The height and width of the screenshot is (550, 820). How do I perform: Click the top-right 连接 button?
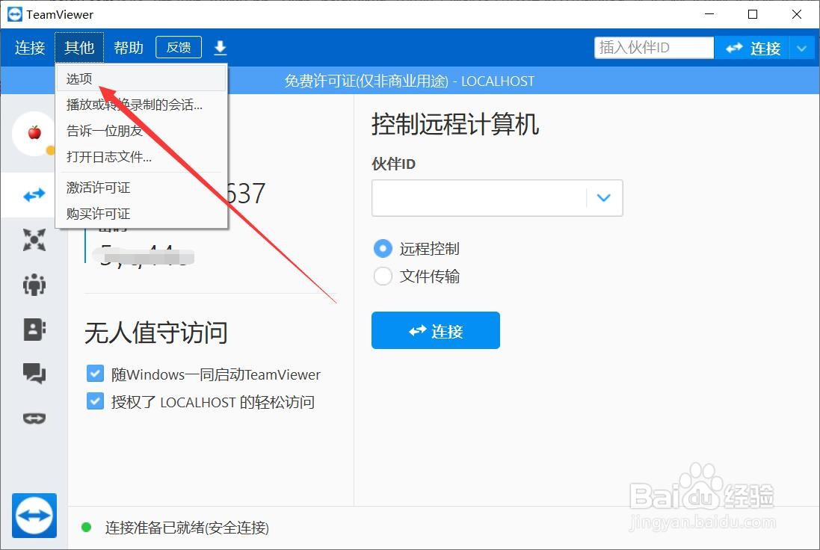752,48
